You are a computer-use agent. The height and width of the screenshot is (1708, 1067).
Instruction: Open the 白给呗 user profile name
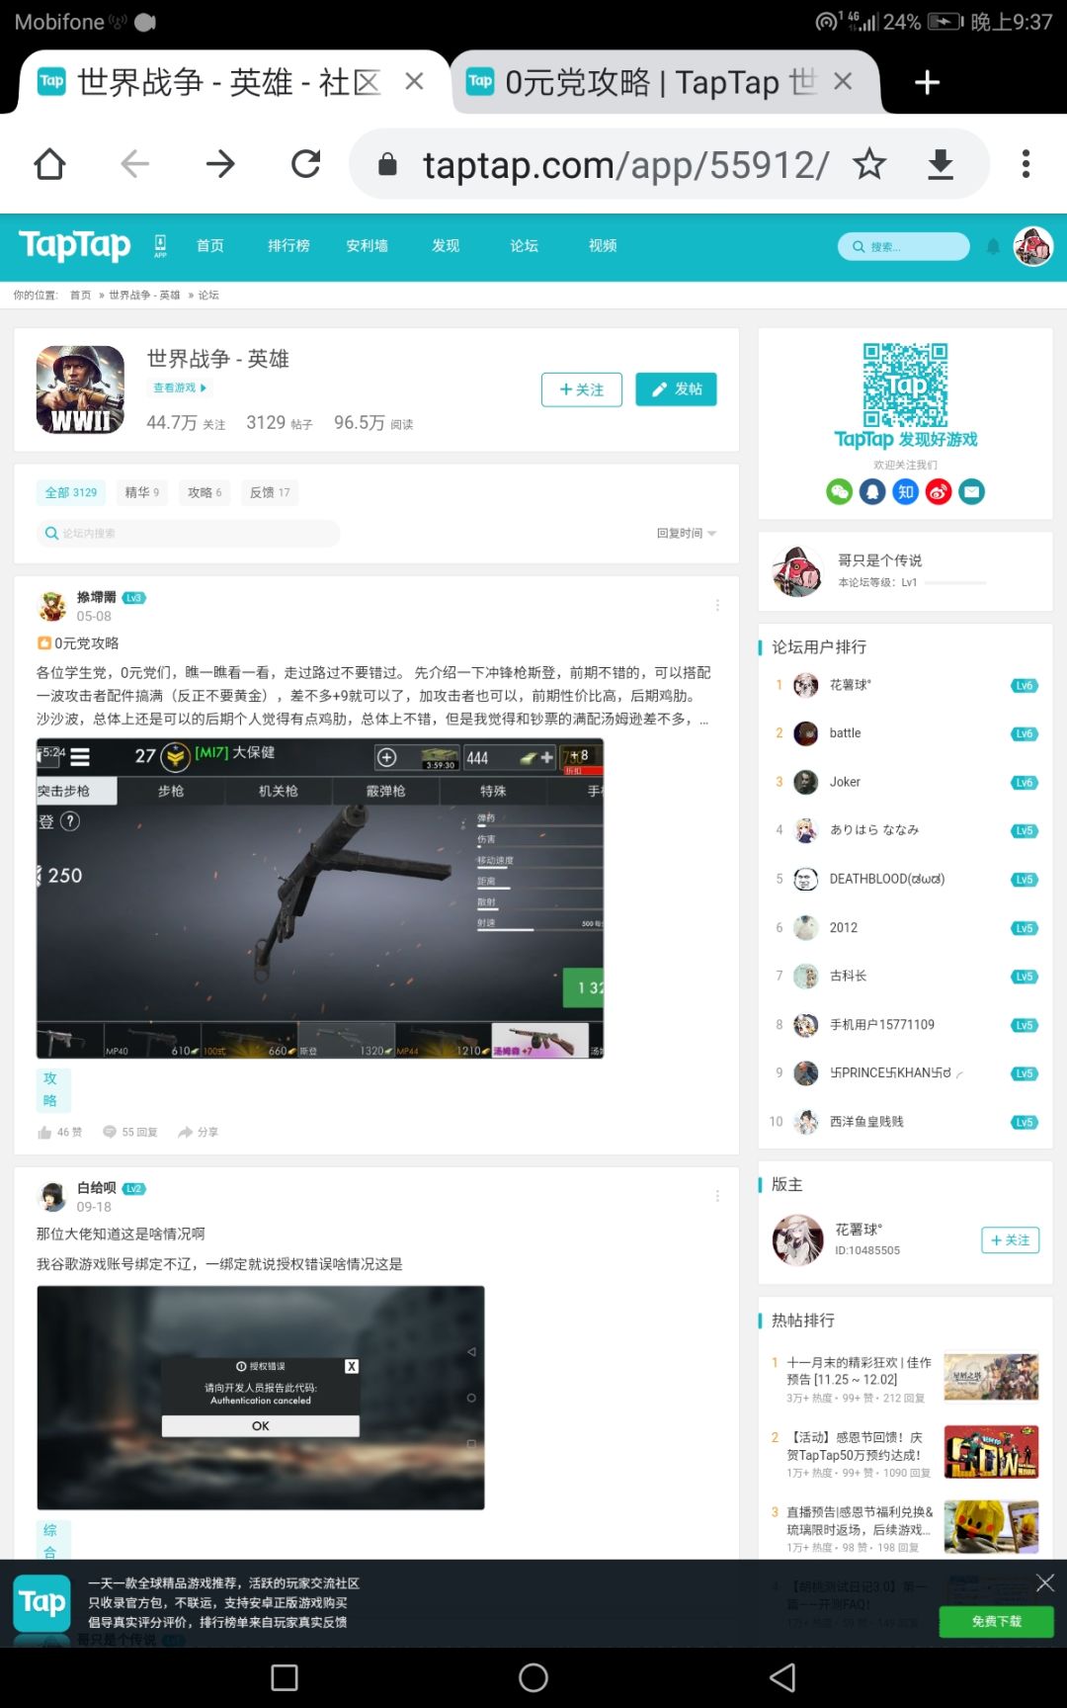click(x=96, y=1187)
